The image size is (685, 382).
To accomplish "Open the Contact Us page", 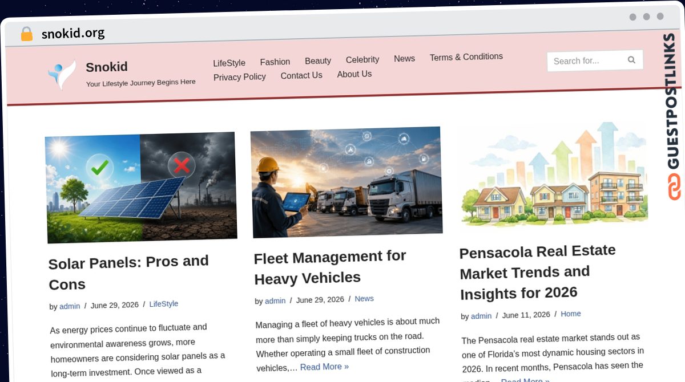I will (301, 75).
